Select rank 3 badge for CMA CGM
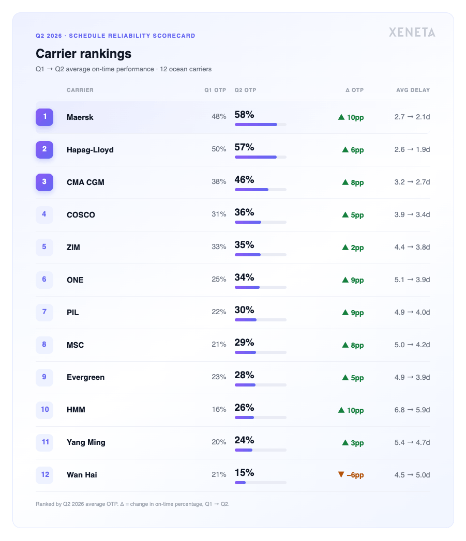This screenshot has height=541, width=466. (44, 182)
